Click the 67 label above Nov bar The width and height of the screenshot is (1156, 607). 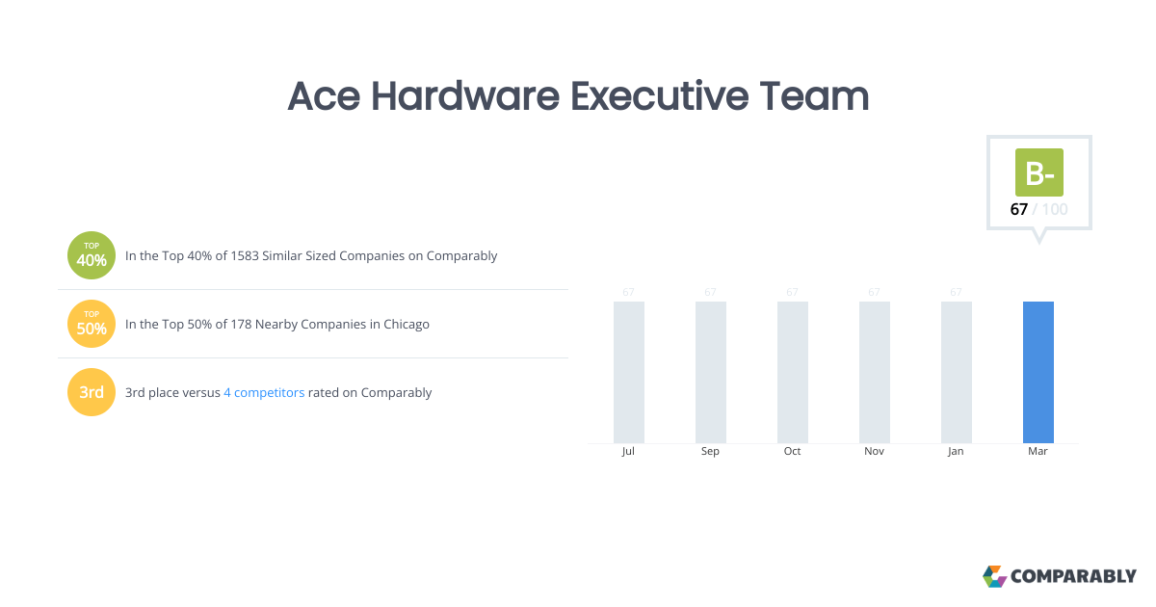coord(875,292)
